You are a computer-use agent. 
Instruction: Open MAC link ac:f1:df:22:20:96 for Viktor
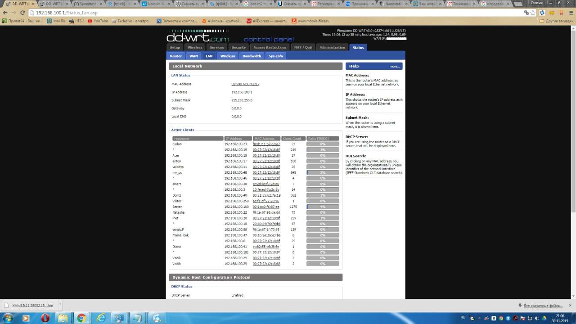click(266, 201)
